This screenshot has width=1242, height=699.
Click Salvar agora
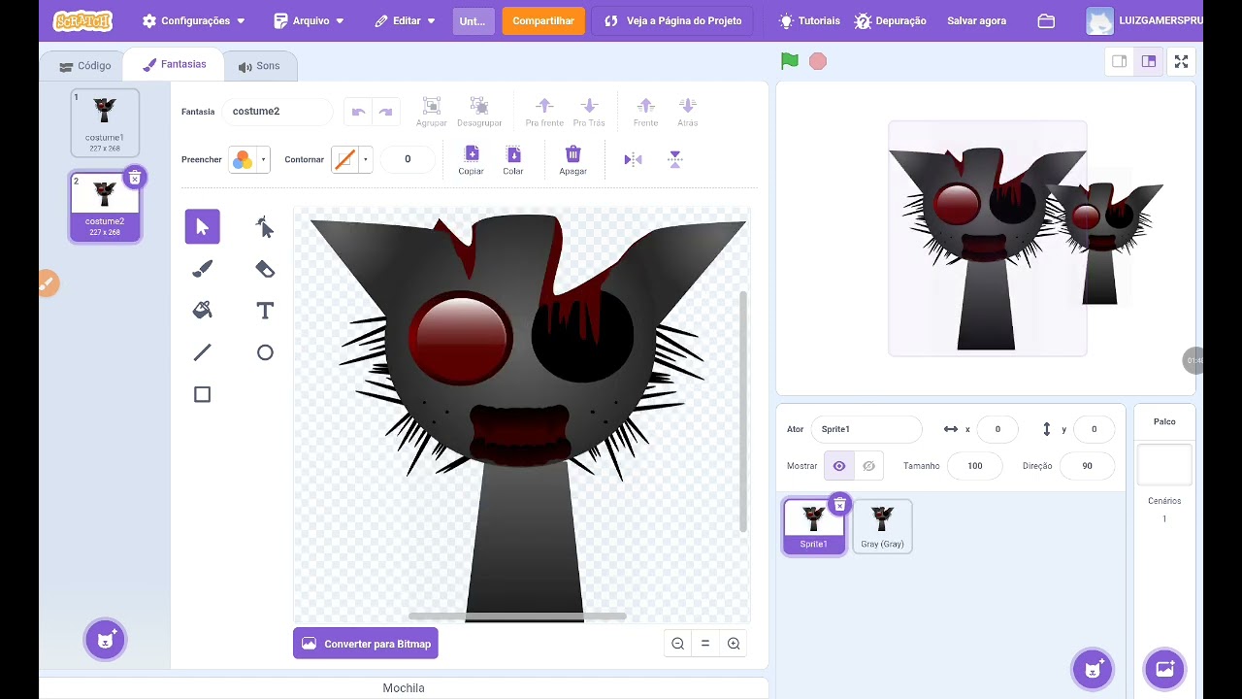(976, 20)
